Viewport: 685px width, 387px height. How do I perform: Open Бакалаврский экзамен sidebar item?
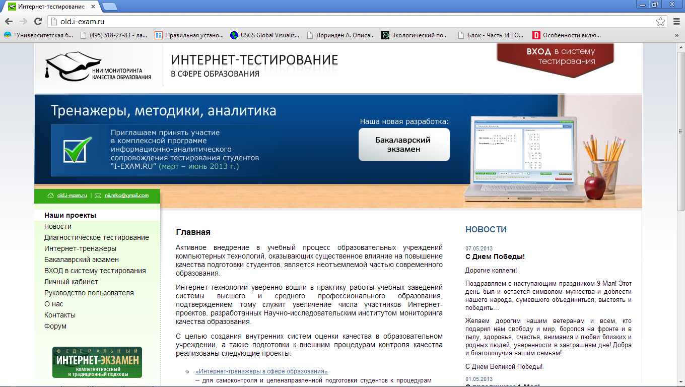82,260
